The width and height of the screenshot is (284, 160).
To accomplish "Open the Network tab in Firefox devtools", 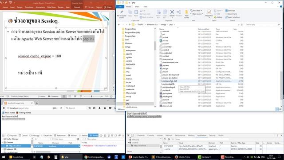I will pyautogui.click(x=83, y=135).
